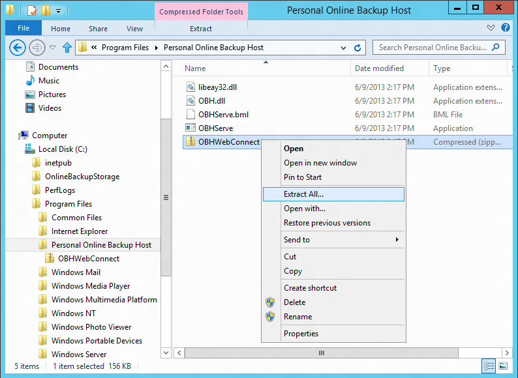Open the address bar history dropdown
The image size is (518, 378).
pyautogui.click(x=344, y=48)
